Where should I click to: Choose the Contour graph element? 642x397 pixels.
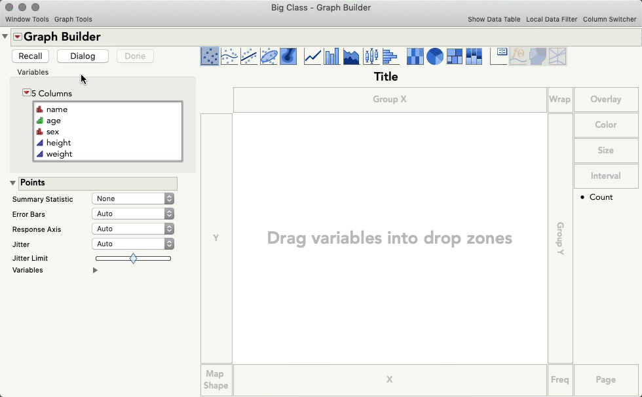[288, 56]
